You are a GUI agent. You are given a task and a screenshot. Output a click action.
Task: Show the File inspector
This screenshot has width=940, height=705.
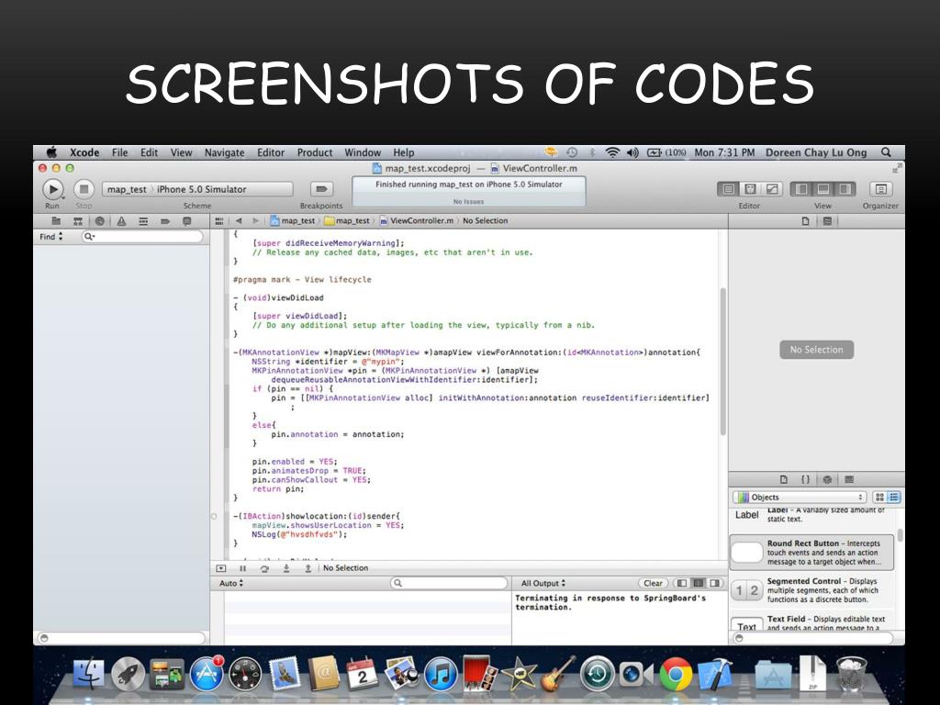point(806,221)
